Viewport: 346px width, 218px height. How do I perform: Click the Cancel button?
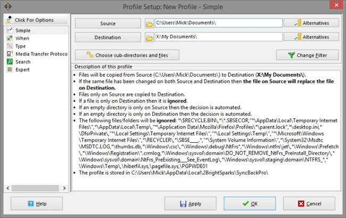coord(309,204)
